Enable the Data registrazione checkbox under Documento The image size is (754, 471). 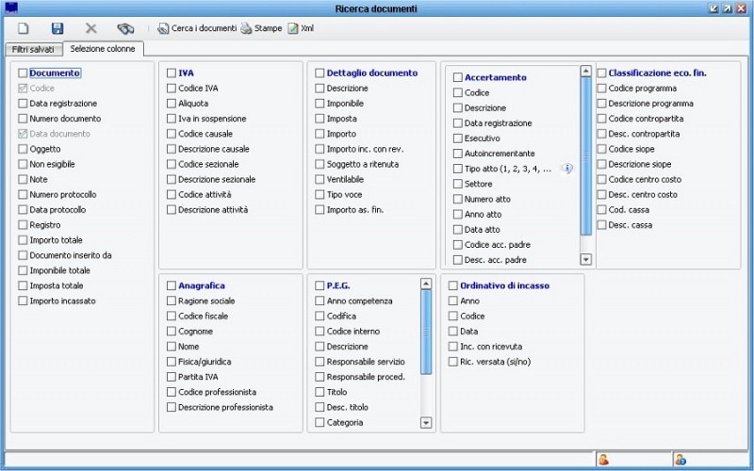click(23, 104)
